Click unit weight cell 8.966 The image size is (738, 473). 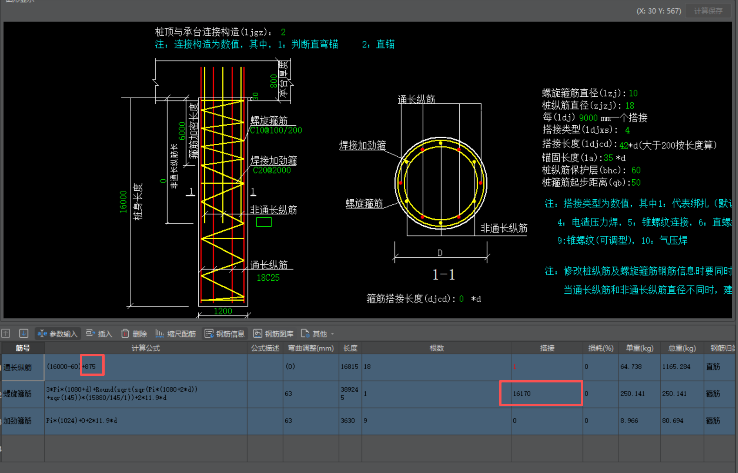(640, 421)
